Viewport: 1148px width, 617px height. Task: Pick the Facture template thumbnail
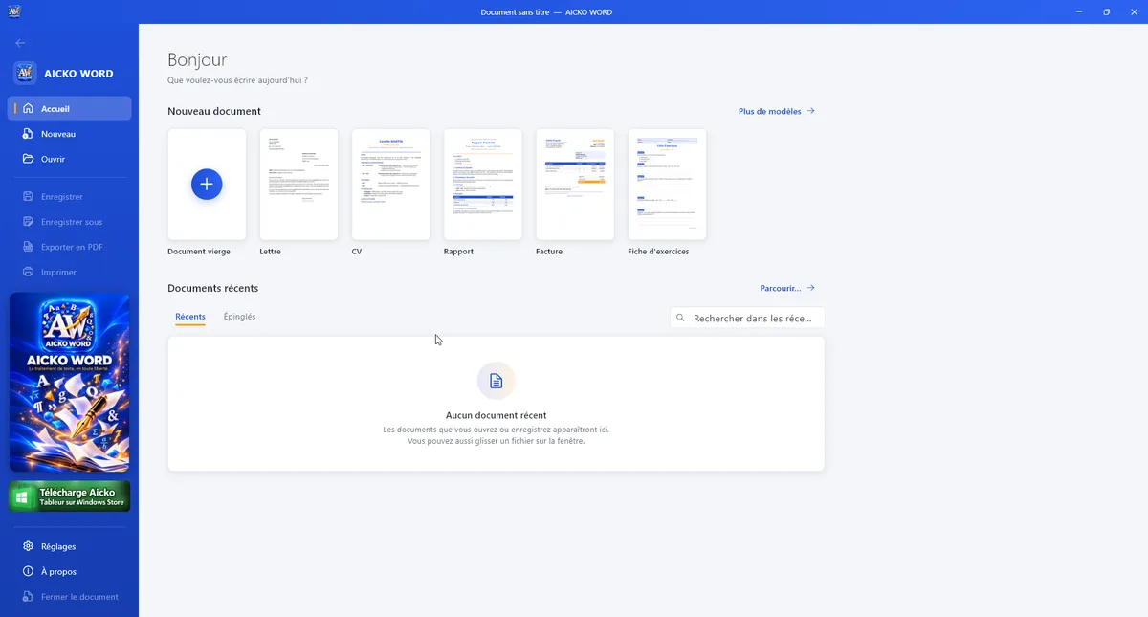575,185
